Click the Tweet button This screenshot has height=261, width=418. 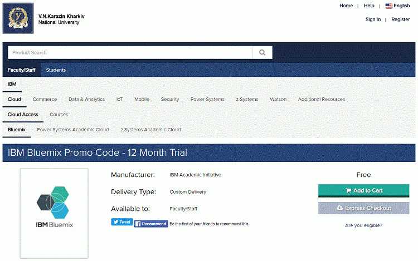(122, 222)
